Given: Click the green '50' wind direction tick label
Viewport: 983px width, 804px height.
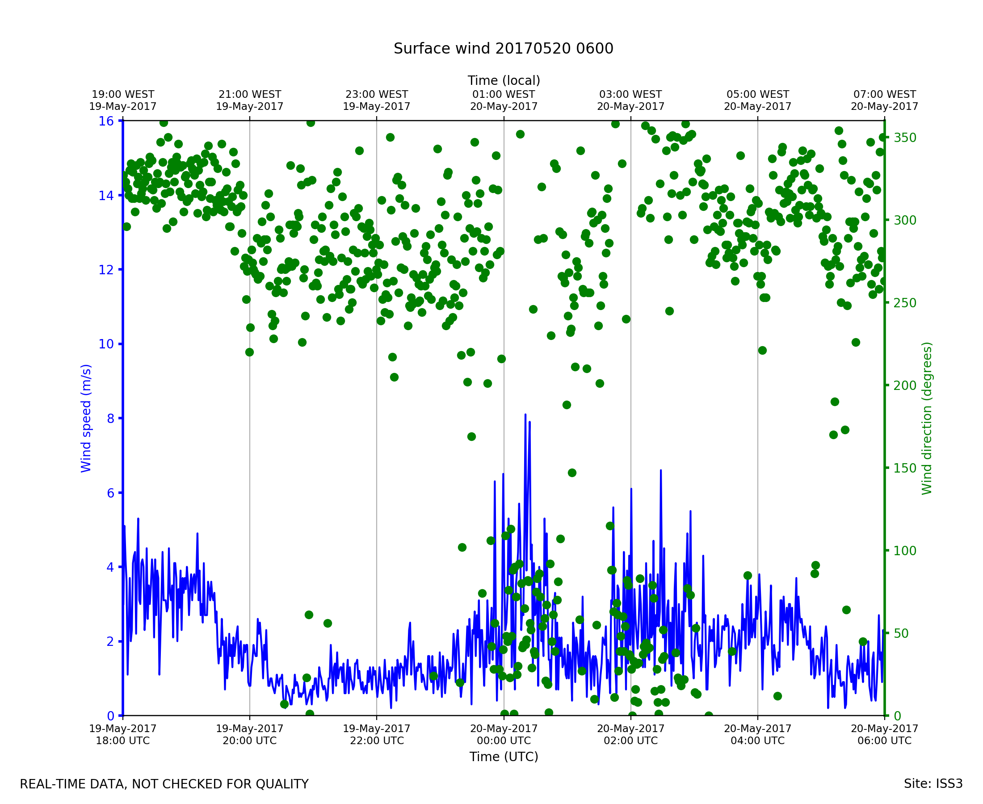Looking at the screenshot, I should click(902, 633).
